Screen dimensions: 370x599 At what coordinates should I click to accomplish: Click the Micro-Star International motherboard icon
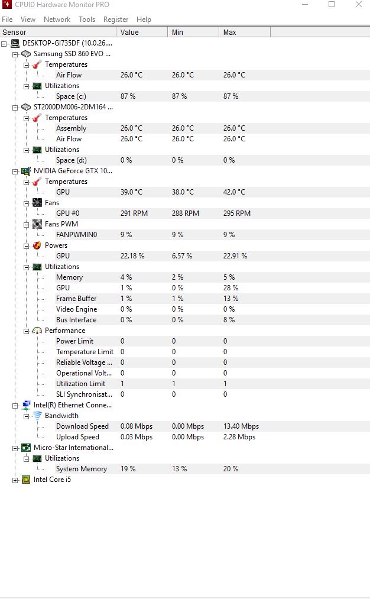[26, 448]
